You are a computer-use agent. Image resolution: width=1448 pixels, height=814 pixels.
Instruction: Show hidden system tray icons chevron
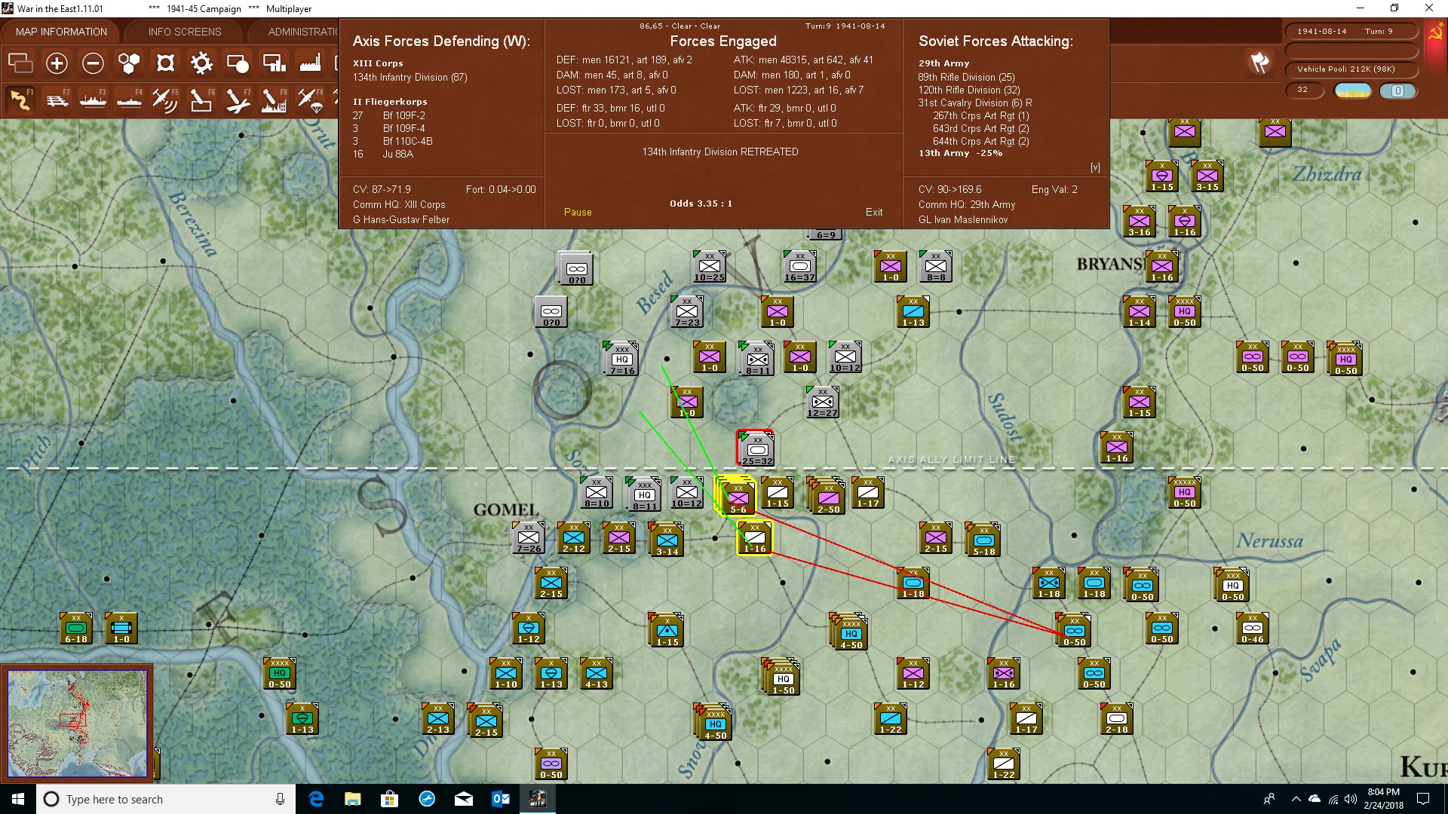[1296, 799]
